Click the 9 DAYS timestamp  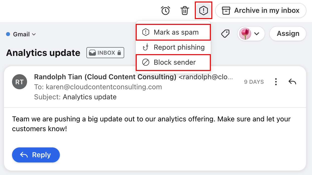(254, 82)
